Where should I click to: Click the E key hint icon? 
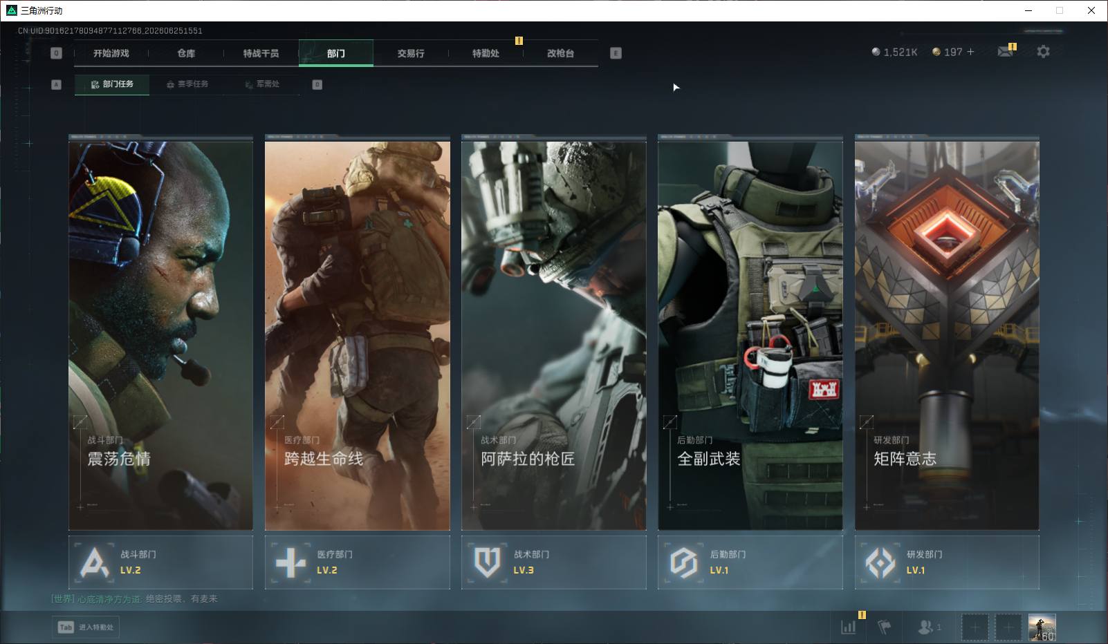coord(616,53)
